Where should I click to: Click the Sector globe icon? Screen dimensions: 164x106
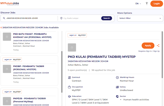coord(117,96)
